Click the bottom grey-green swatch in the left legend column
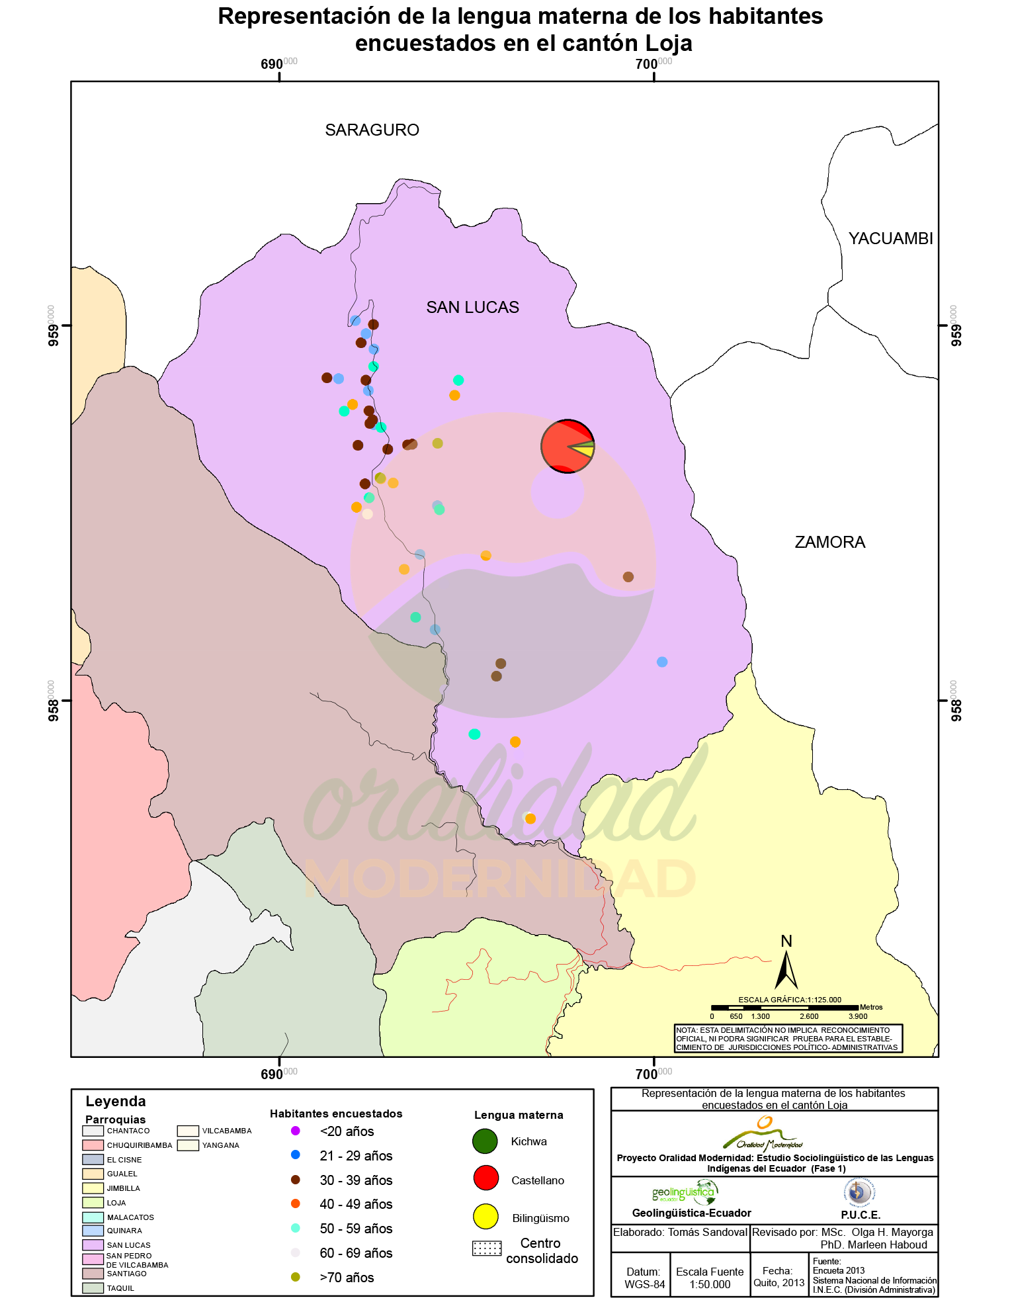 pos(93,1288)
